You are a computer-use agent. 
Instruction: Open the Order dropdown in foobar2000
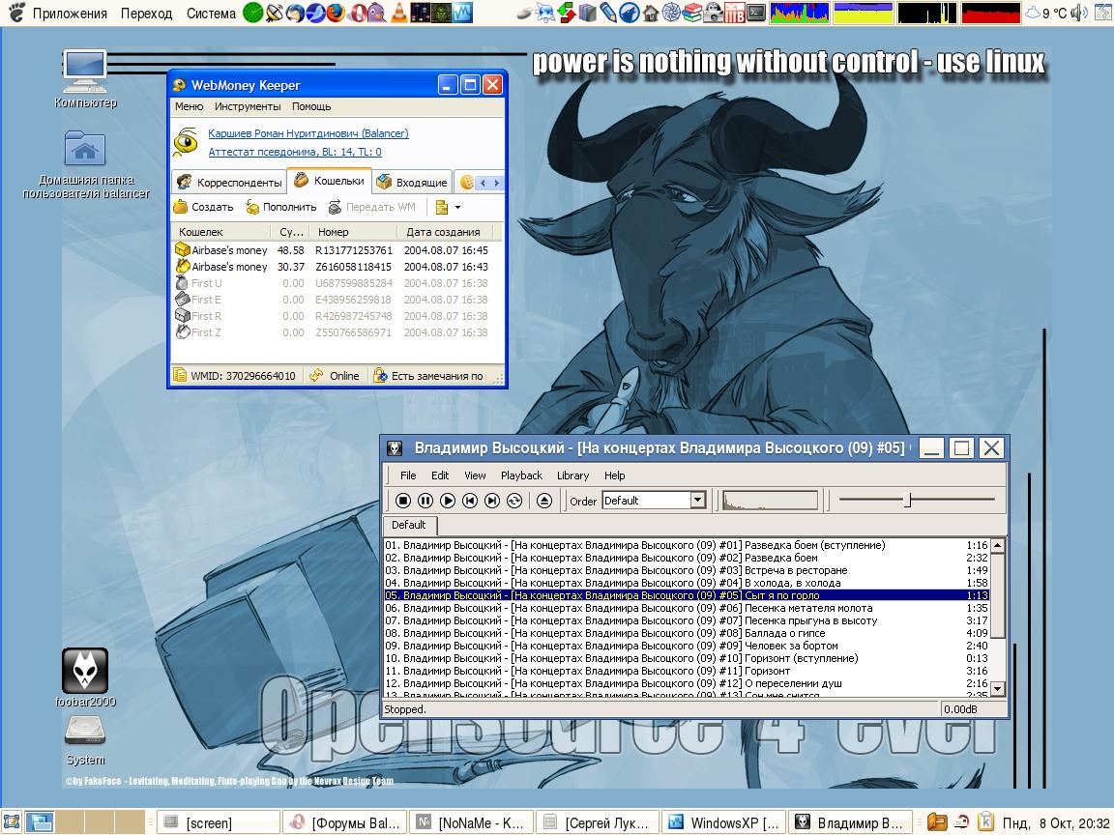coord(654,501)
